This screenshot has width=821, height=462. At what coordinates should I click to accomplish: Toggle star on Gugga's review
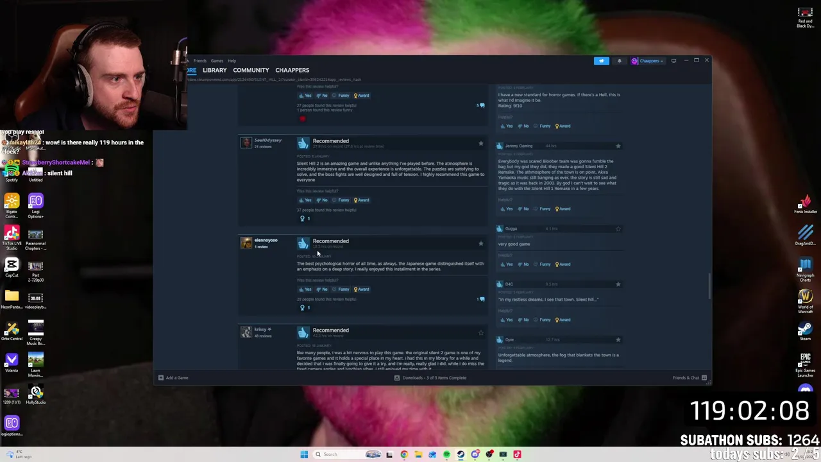click(x=618, y=228)
